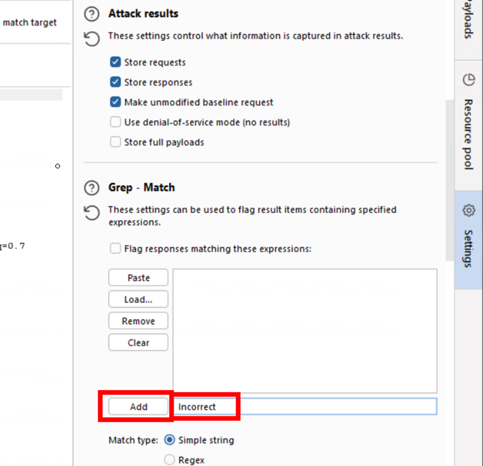Click the Clear button
Viewport: 483px width, 466px height.
point(138,342)
